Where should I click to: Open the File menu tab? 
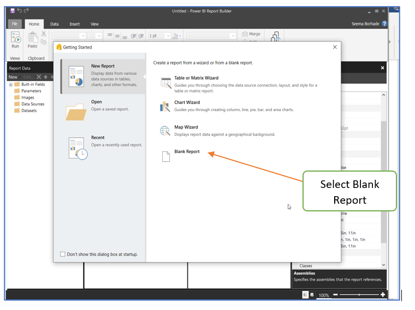coord(15,24)
